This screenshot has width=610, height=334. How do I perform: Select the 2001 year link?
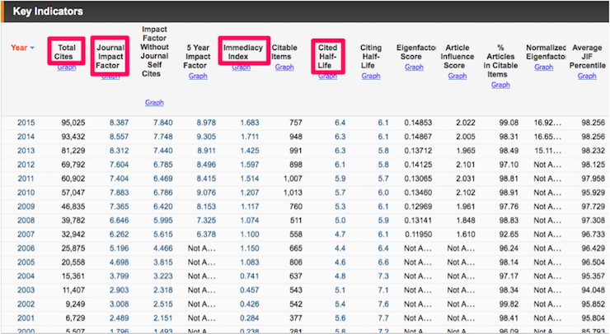(26, 318)
